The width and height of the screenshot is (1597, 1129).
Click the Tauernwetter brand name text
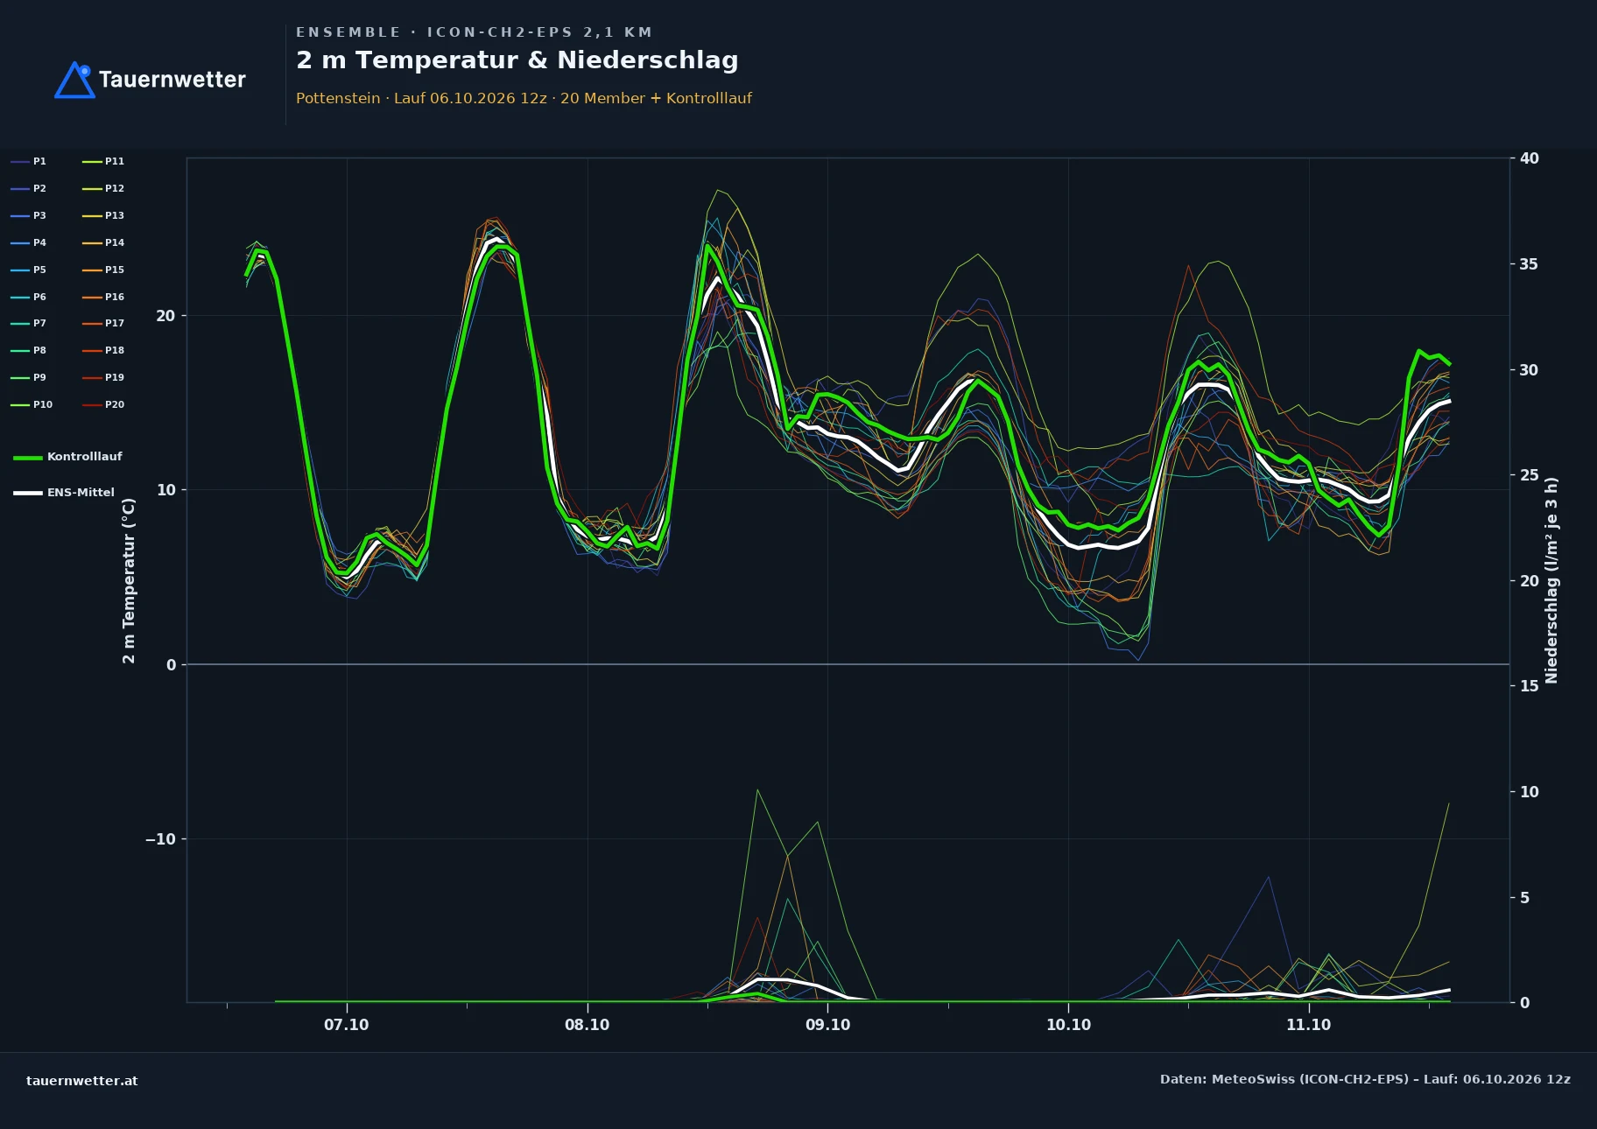click(x=172, y=80)
